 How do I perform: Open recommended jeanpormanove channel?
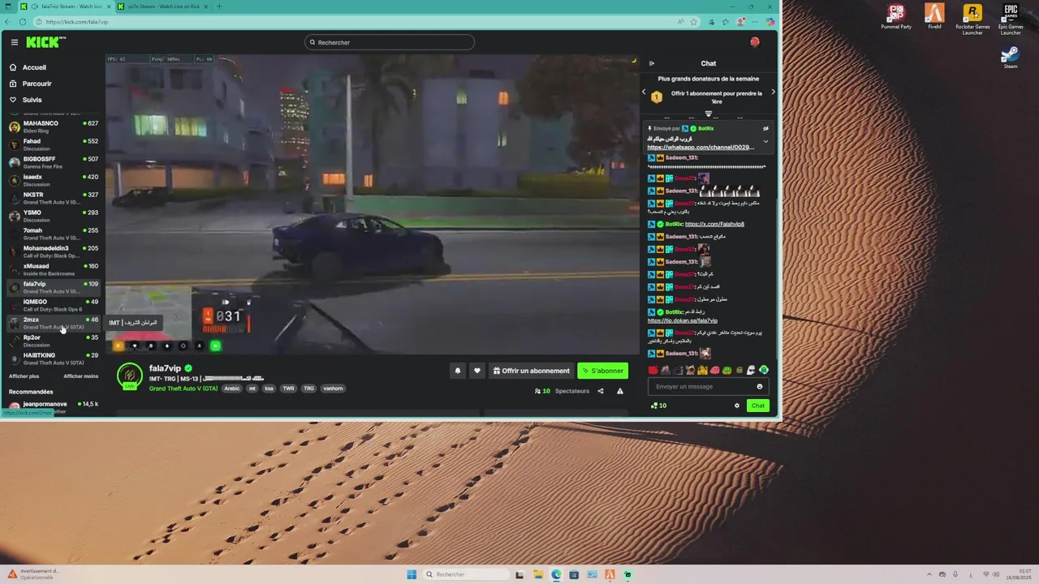[53, 406]
